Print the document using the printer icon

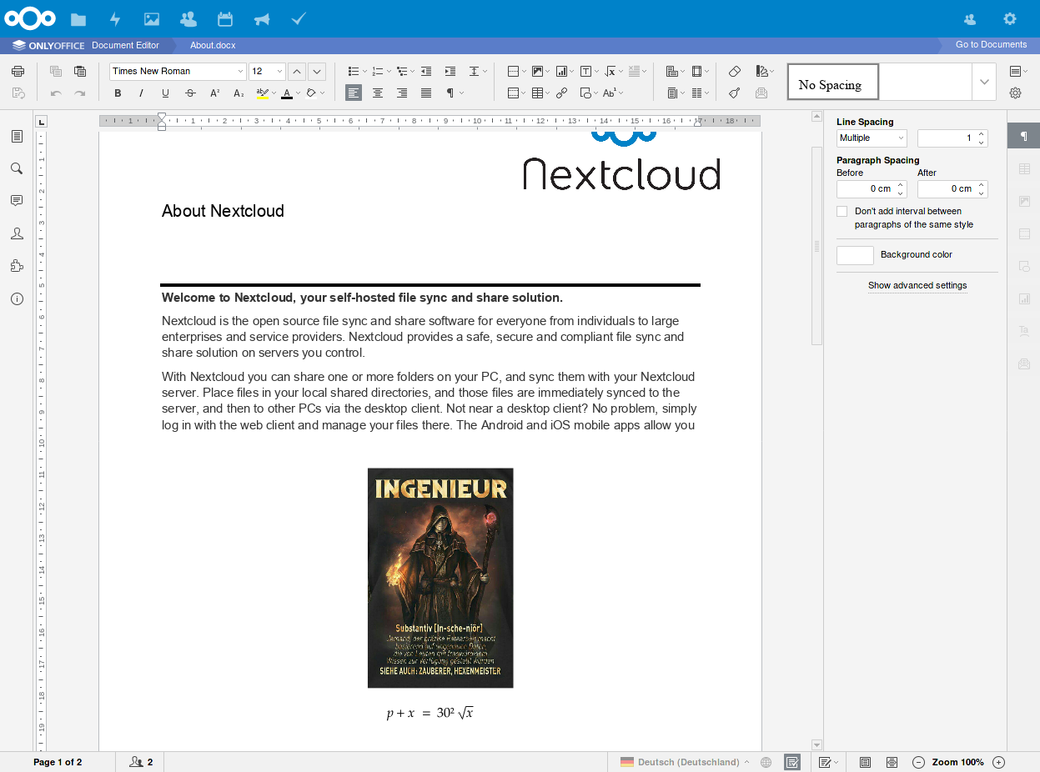(18, 72)
